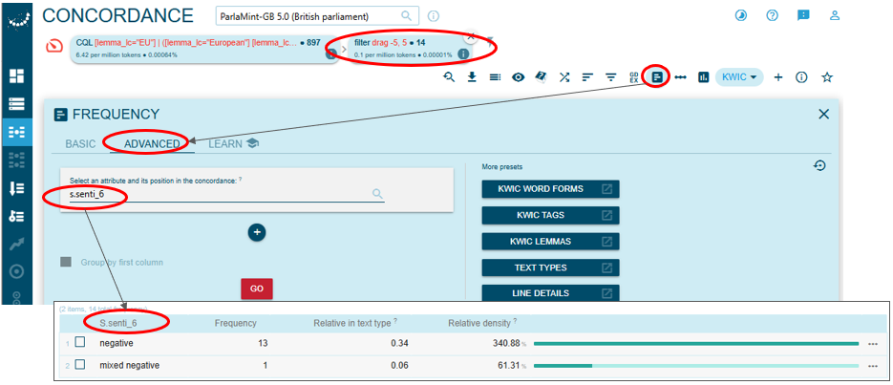This screenshot has width=893, height=385.
Task: Click the shuffle lines icon
Action: click(x=564, y=77)
